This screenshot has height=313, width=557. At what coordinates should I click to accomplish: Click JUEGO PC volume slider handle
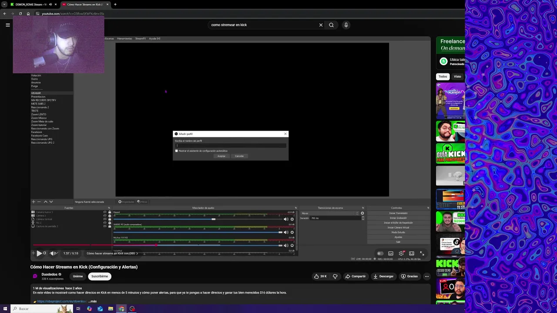coord(280,232)
